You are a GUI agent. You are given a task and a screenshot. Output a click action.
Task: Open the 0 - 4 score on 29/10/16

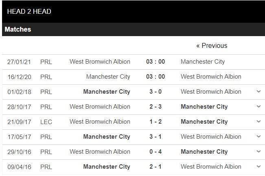tap(155, 152)
